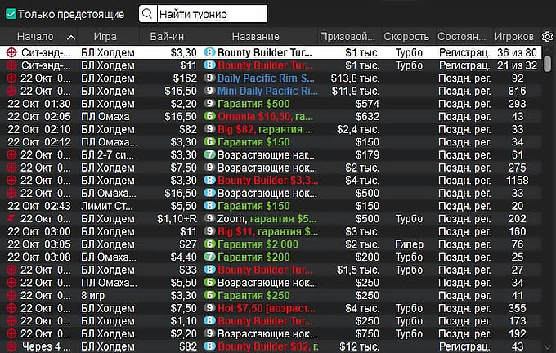Click target icon on the 36 из 80 row
Image resolution: width=556 pixels, height=353 pixels.
pyautogui.click(x=11, y=52)
